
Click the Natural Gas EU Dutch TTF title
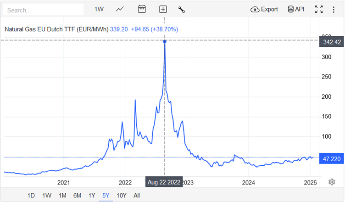56,29
